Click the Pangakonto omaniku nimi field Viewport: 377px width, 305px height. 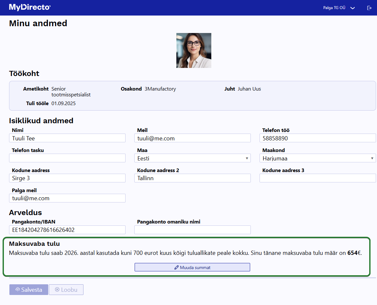point(192,230)
